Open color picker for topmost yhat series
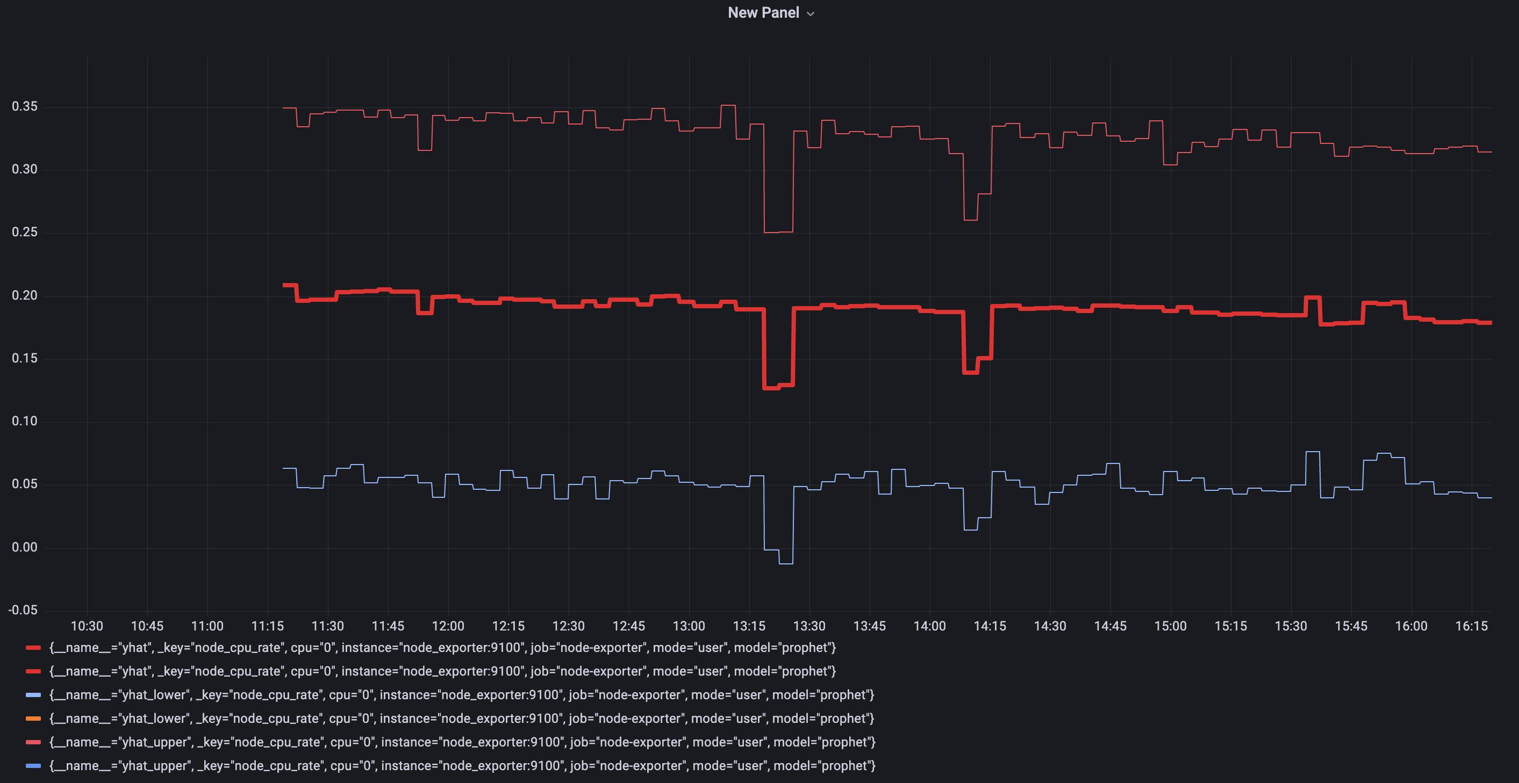 [x=34, y=648]
